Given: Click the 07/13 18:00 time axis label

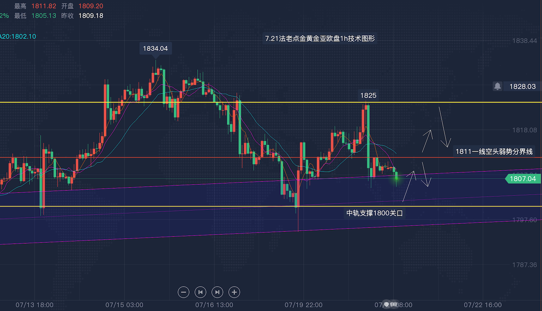Looking at the screenshot, I should [x=34, y=305].
